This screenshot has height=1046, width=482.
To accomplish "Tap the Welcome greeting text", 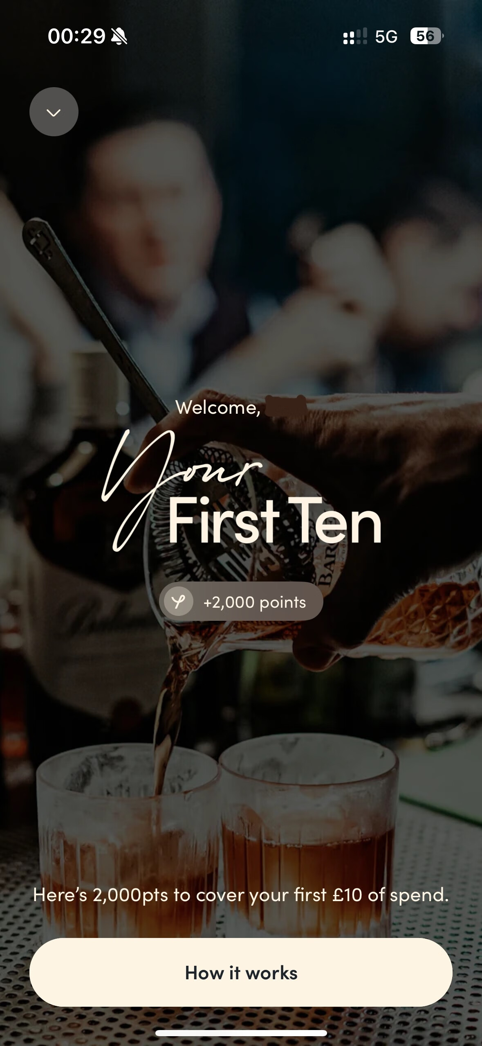I will click(x=217, y=408).
